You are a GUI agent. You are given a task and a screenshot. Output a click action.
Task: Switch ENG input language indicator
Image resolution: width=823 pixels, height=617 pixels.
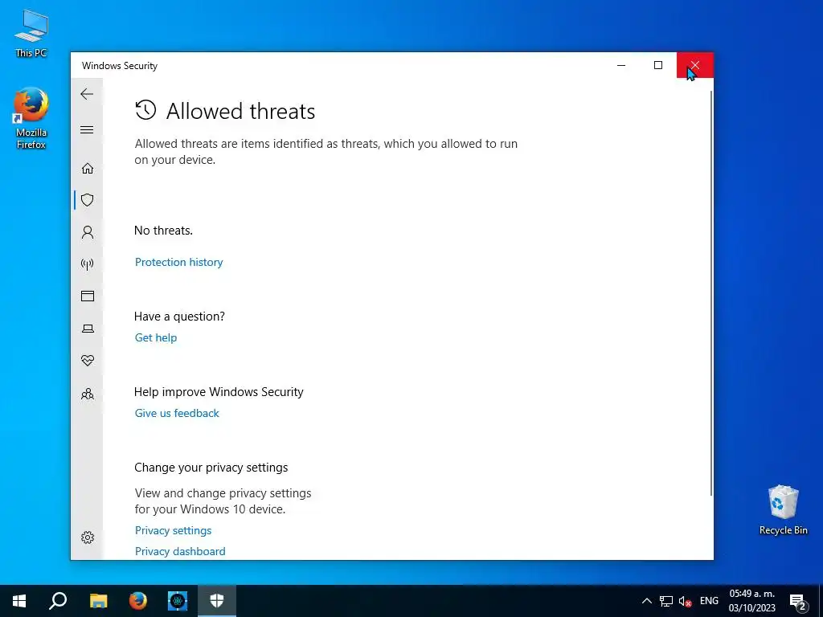(x=709, y=601)
